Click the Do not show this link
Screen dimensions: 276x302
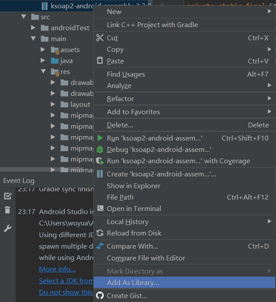pos(66,292)
